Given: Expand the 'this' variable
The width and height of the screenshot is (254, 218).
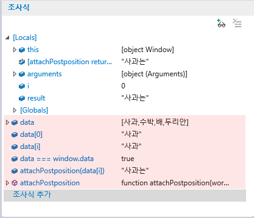Looking at the screenshot, I should (x=15, y=50).
